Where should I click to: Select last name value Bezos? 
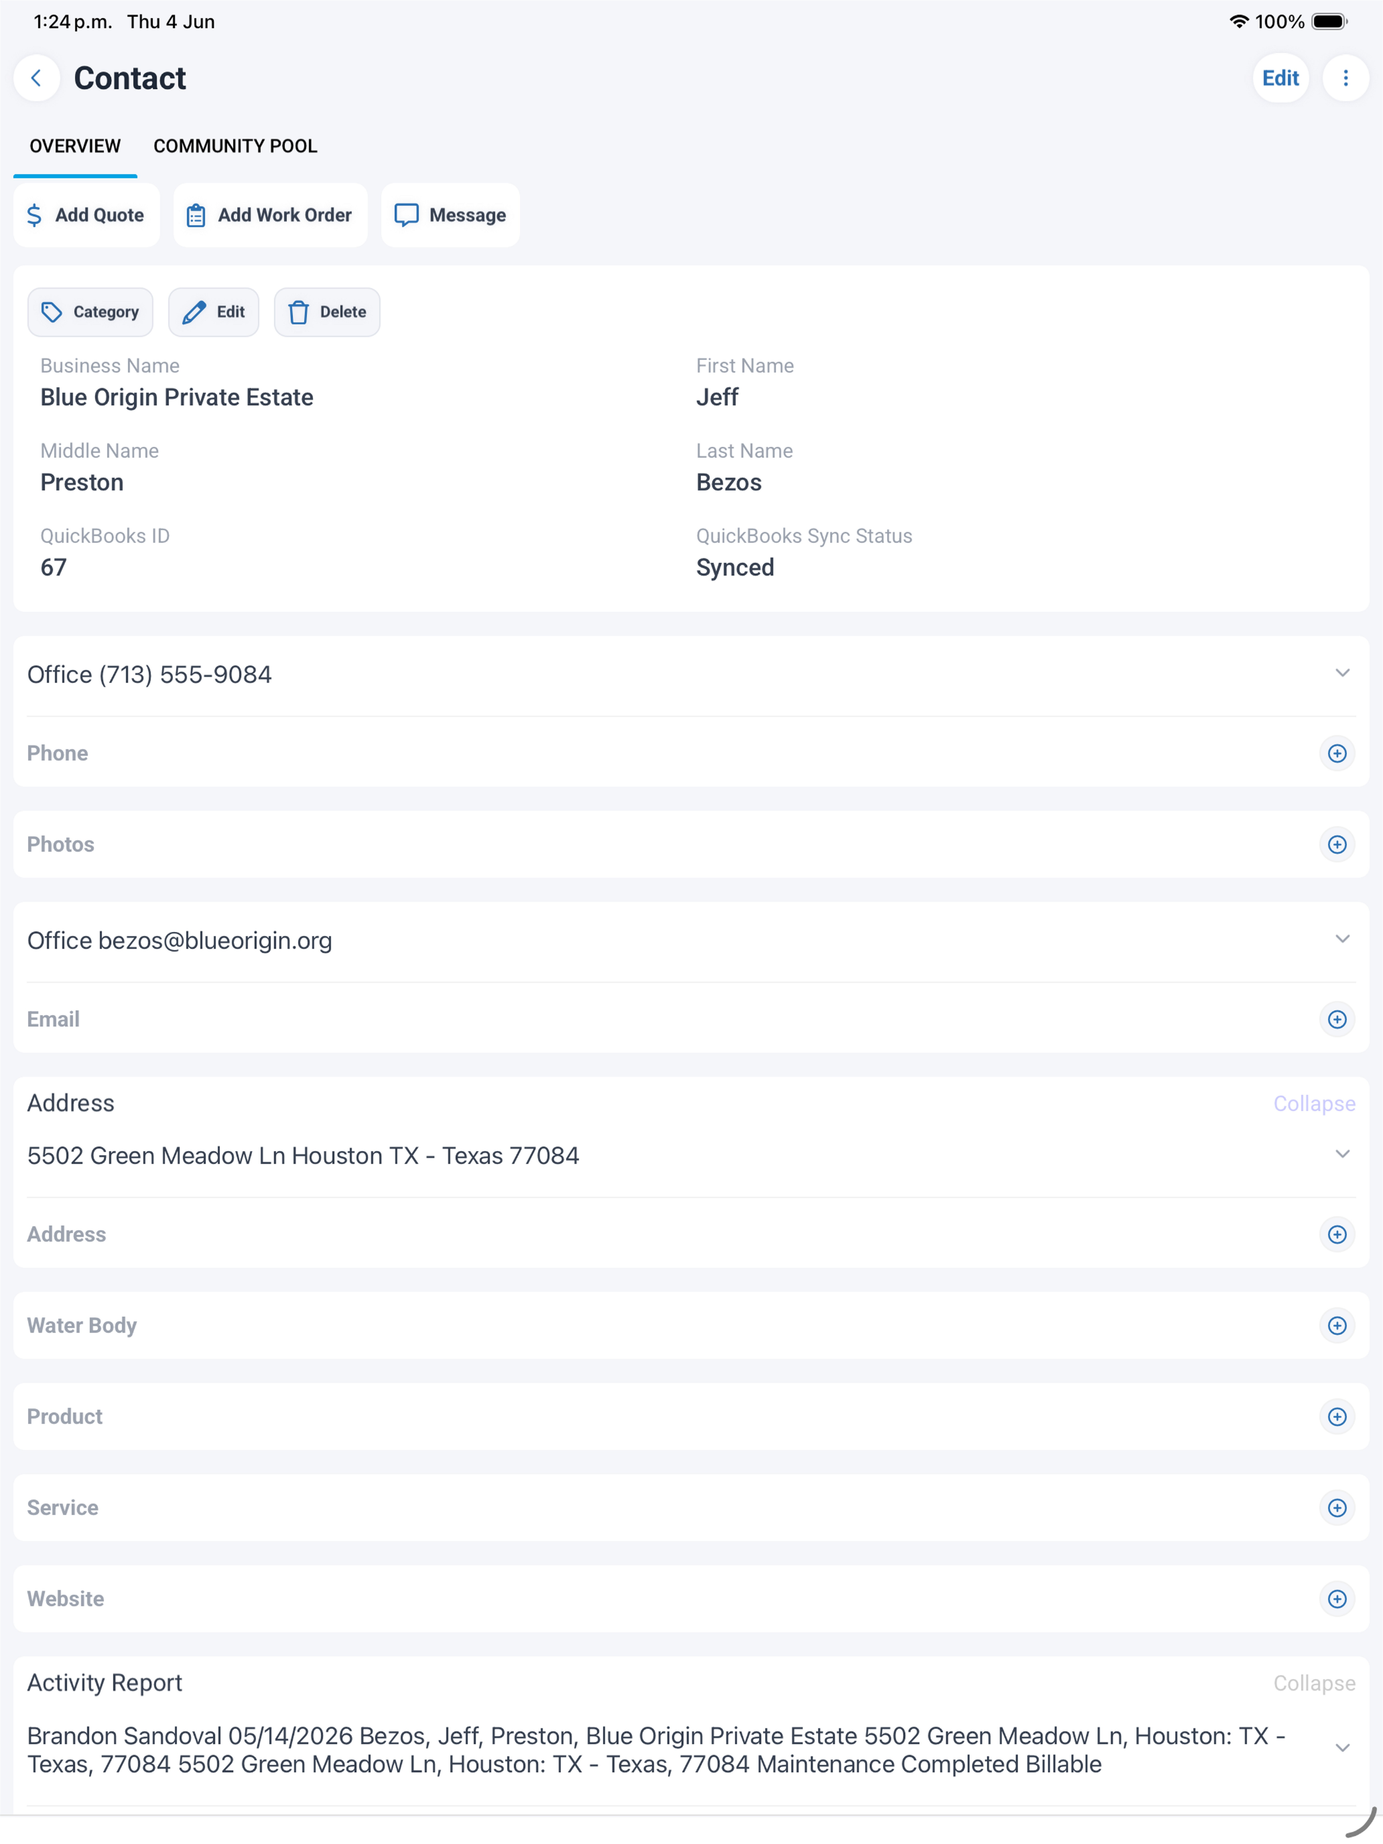(728, 482)
